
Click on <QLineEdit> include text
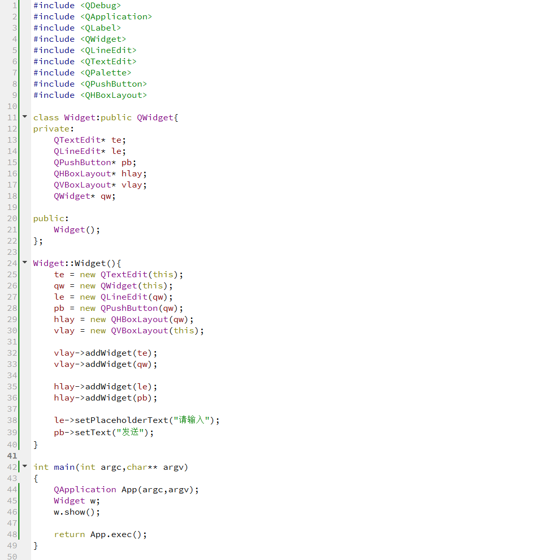pos(108,50)
